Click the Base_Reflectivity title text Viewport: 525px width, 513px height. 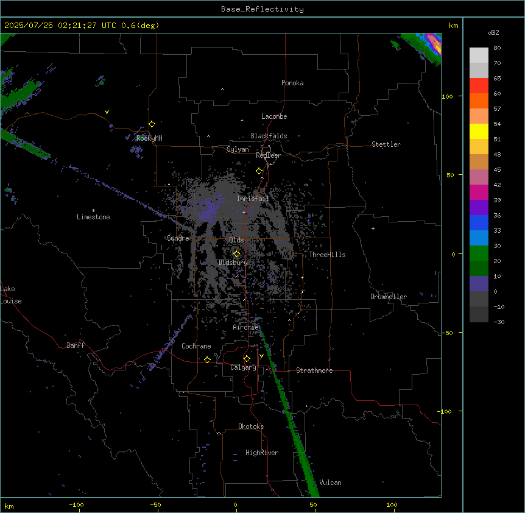[x=262, y=9]
